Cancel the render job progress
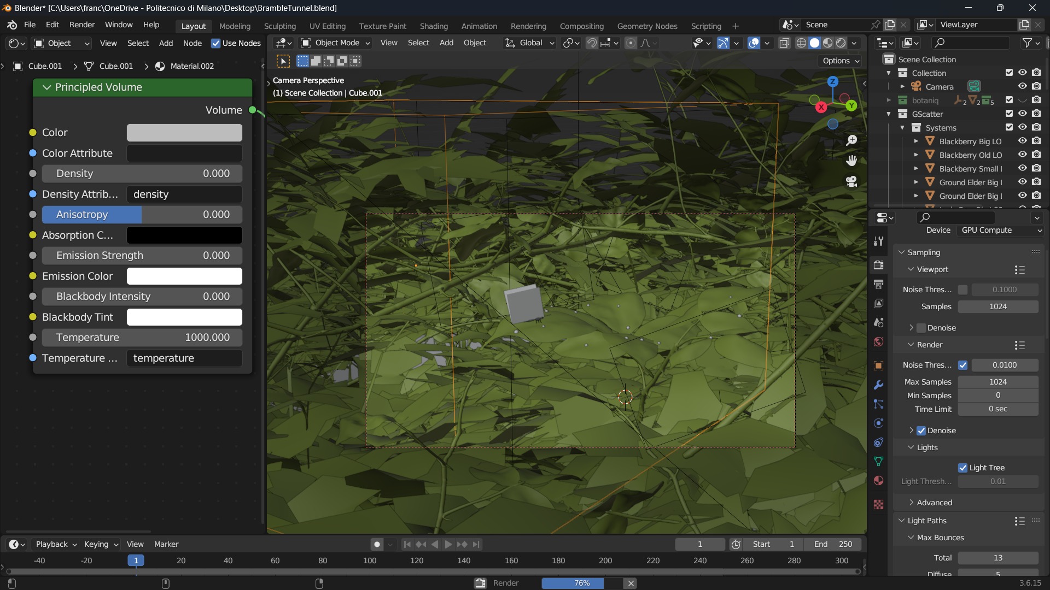Screen dimensions: 1050x590 click(x=631, y=583)
